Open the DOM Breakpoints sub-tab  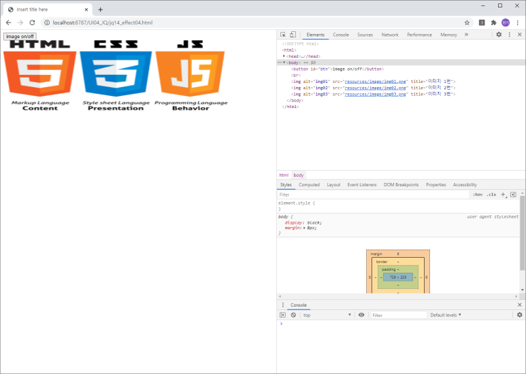tap(401, 185)
